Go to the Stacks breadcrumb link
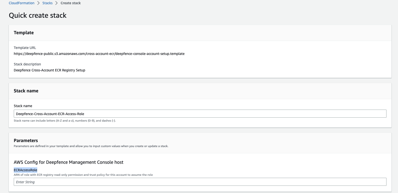Image resolution: width=398 pixels, height=193 pixels. click(47, 3)
